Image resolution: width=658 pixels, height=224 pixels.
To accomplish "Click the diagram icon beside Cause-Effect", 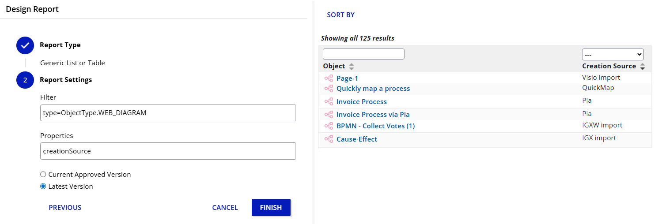I will coord(329,139).
